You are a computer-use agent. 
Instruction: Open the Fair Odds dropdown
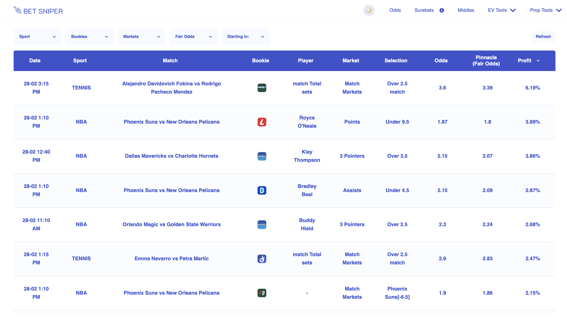pyautogui.click(x=194, y=37)
